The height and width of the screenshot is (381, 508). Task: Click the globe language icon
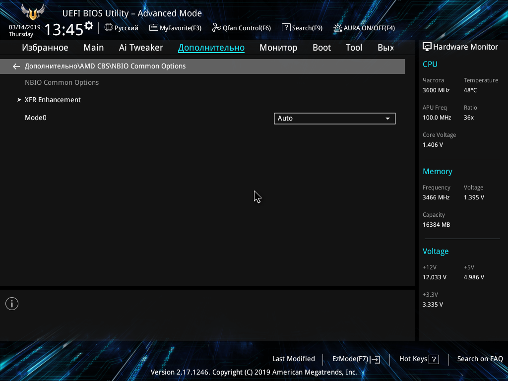109,28
